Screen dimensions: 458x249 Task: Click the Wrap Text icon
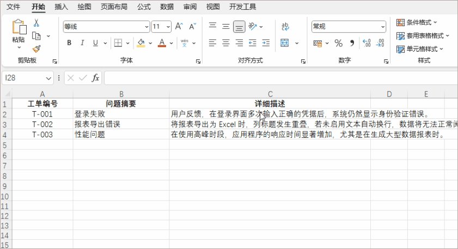285,26
